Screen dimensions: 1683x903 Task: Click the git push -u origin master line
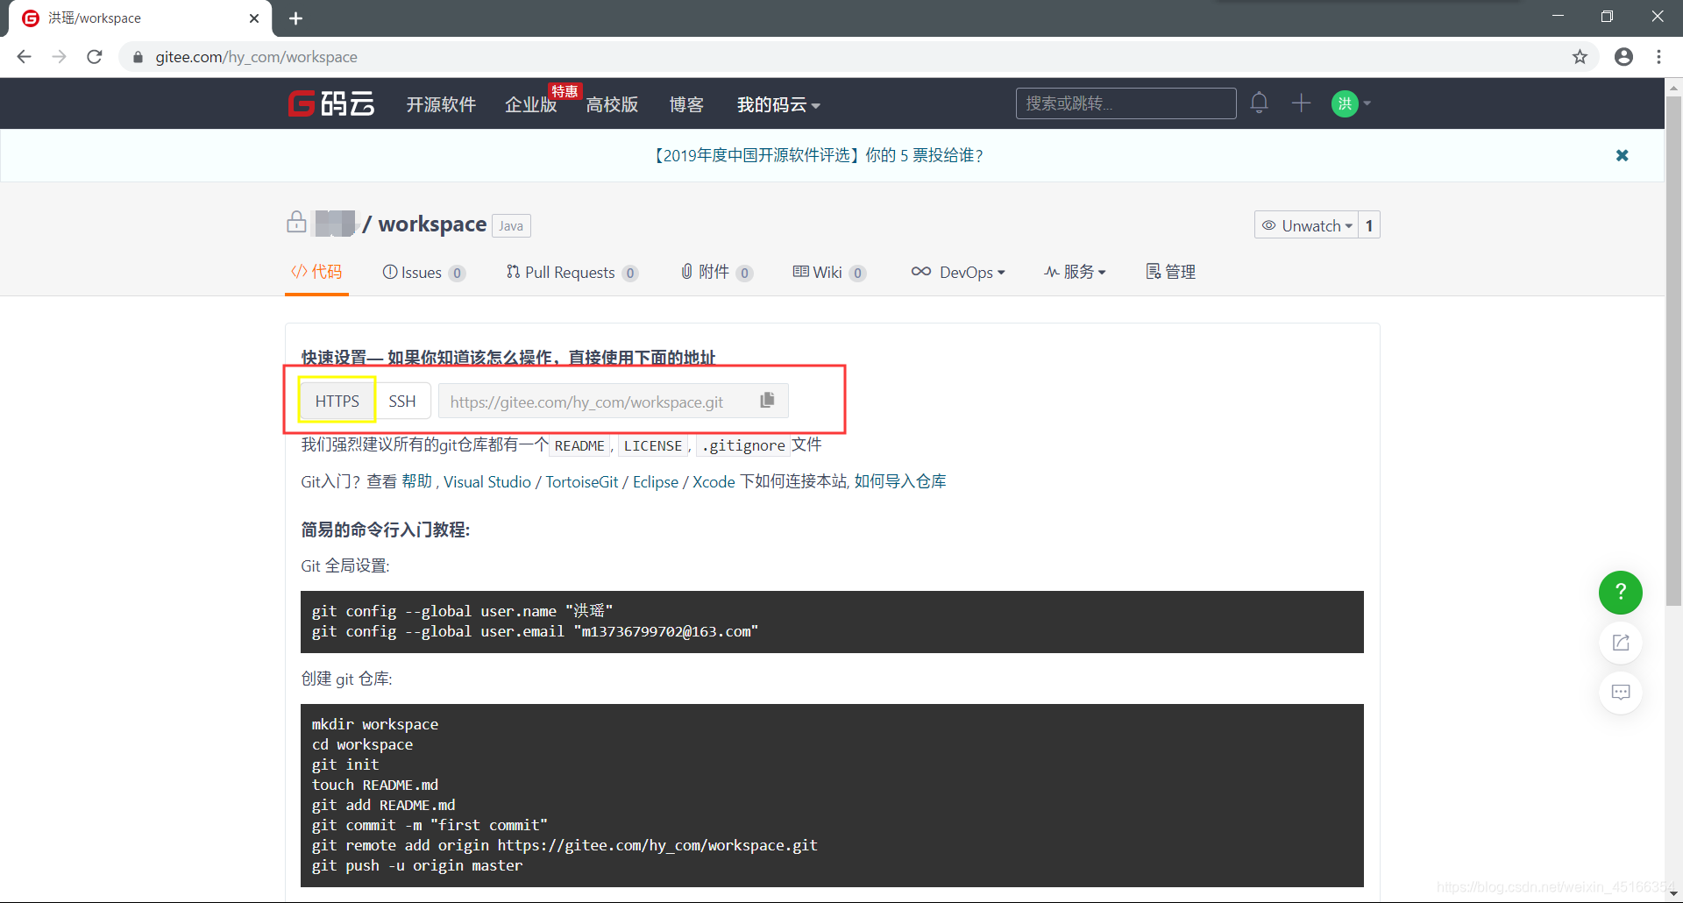click(417, 865)
